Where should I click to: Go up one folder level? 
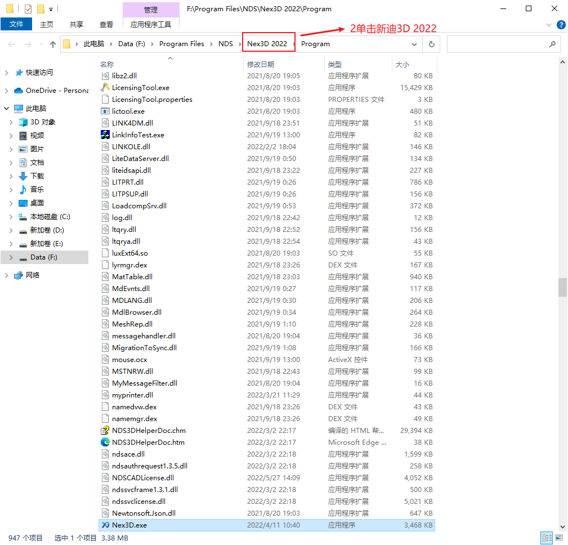(x=53, y=44)
